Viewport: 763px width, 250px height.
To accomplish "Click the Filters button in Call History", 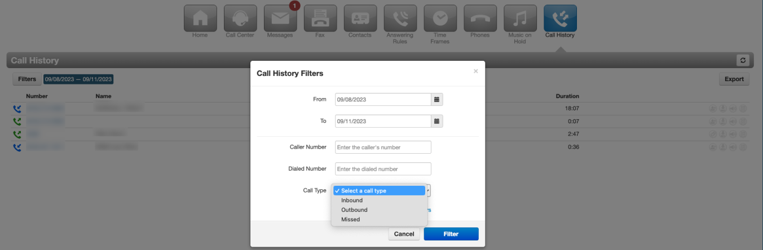I will point(27,79).
